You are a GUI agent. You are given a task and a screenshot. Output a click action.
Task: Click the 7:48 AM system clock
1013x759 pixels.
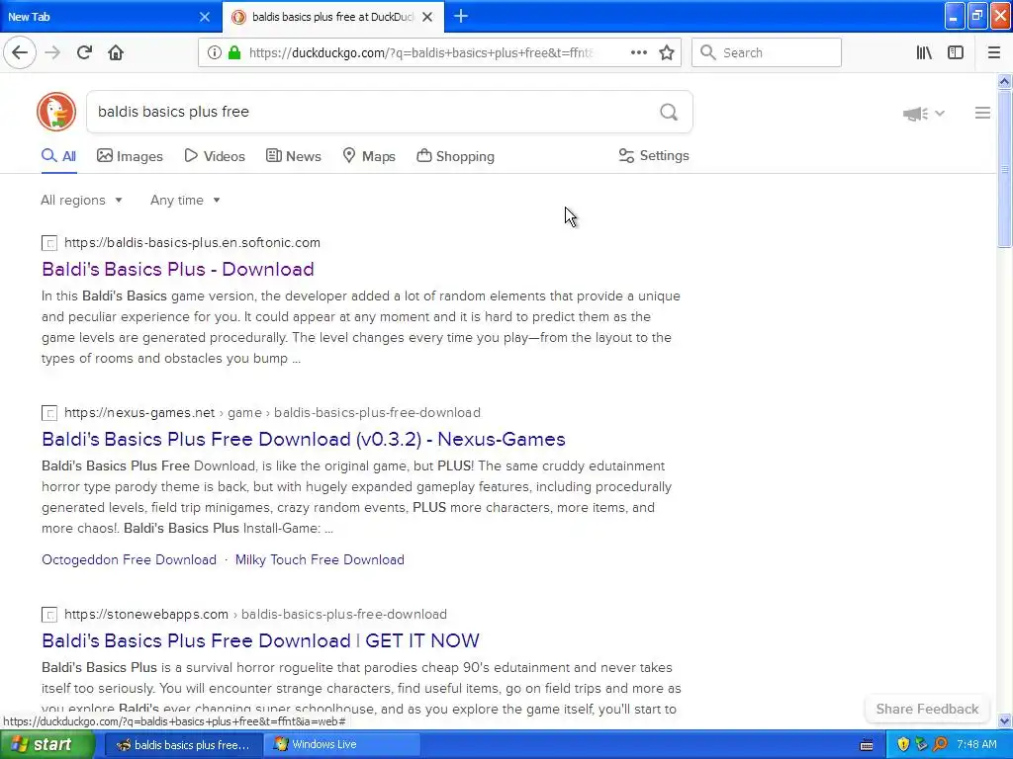(x=976, y=744)
